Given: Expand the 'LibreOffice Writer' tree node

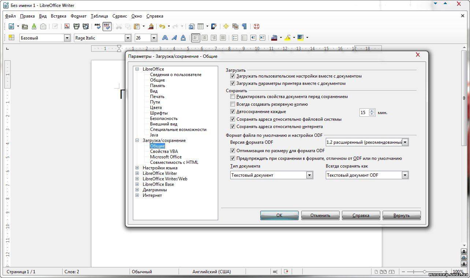Looking at the screenshot, I should (x=137, y=173).
